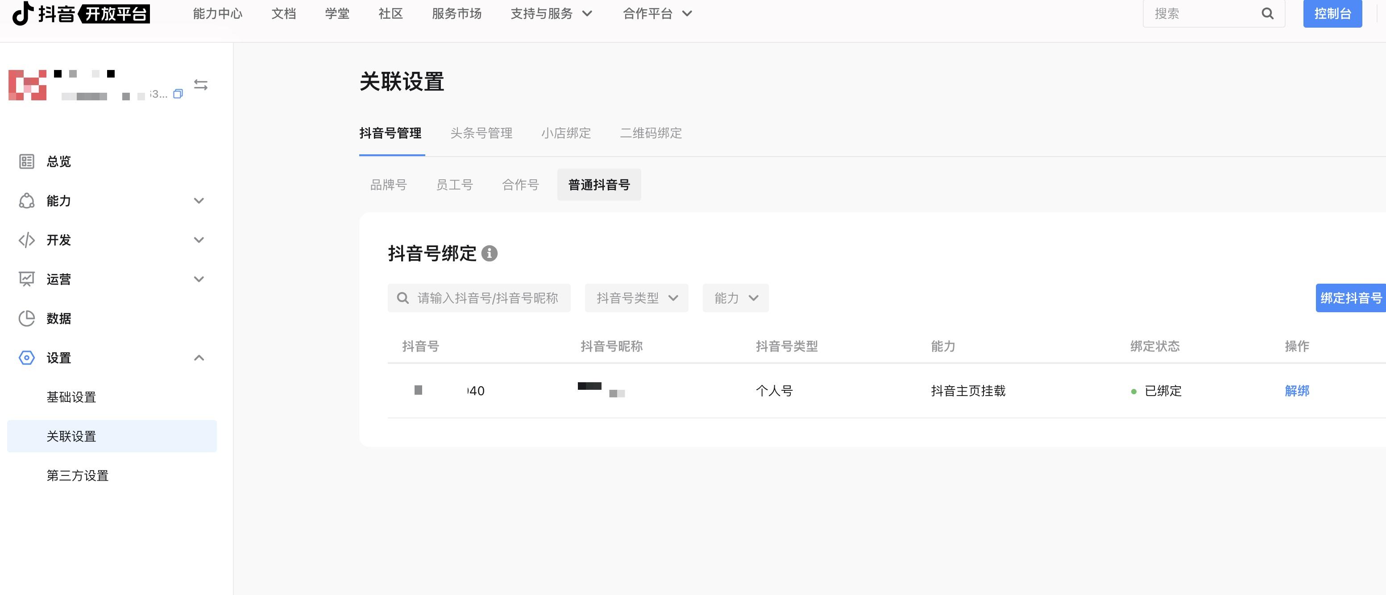
Task: Switch to the 头条号管理 tab
Action: [x=481, y=133]
